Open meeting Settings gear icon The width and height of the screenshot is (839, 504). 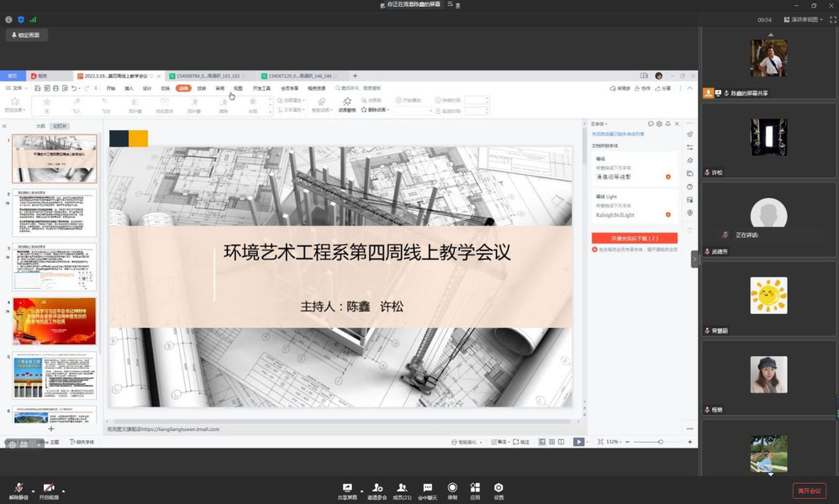coord(499,488)
